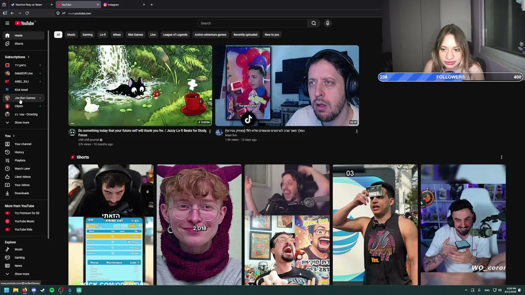The image size is (525, 295).
Task: Filter feed by League of Legends chip
Action: point(175,34)
